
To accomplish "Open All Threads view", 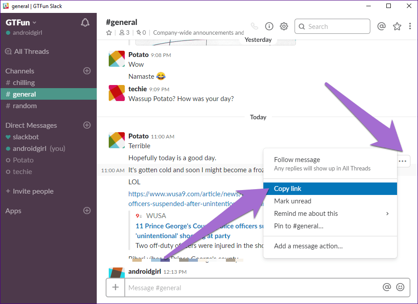I will 27,51.
